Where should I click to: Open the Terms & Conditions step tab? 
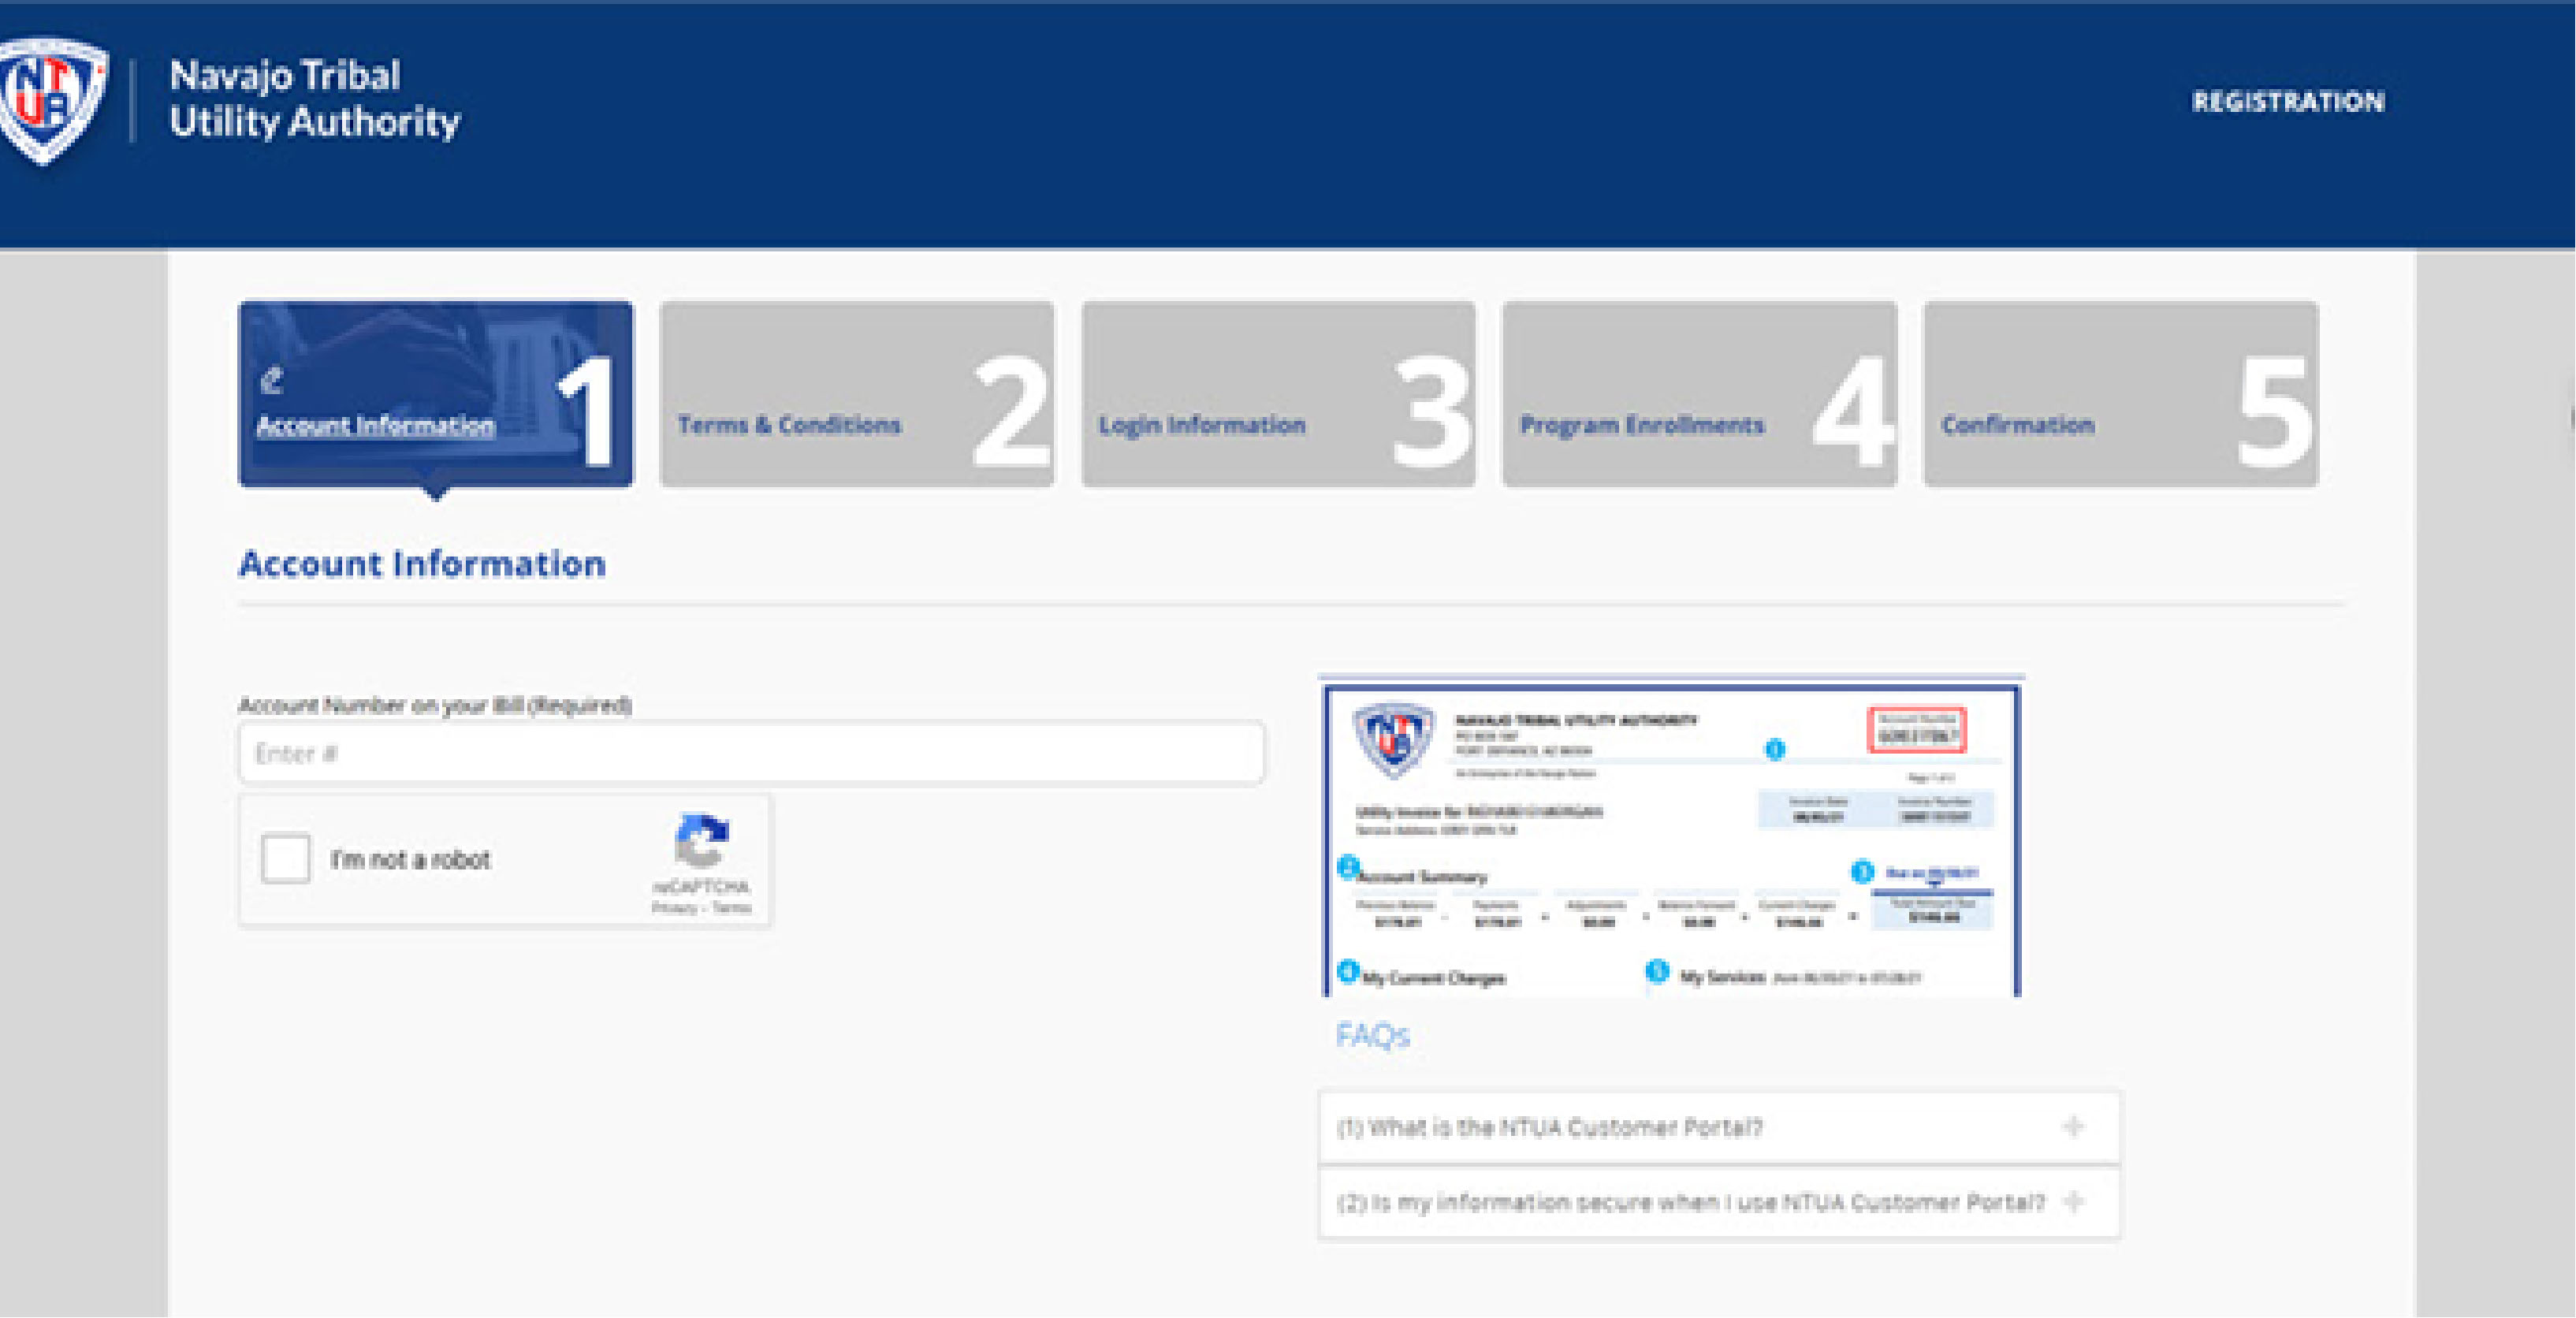[789, 425]
